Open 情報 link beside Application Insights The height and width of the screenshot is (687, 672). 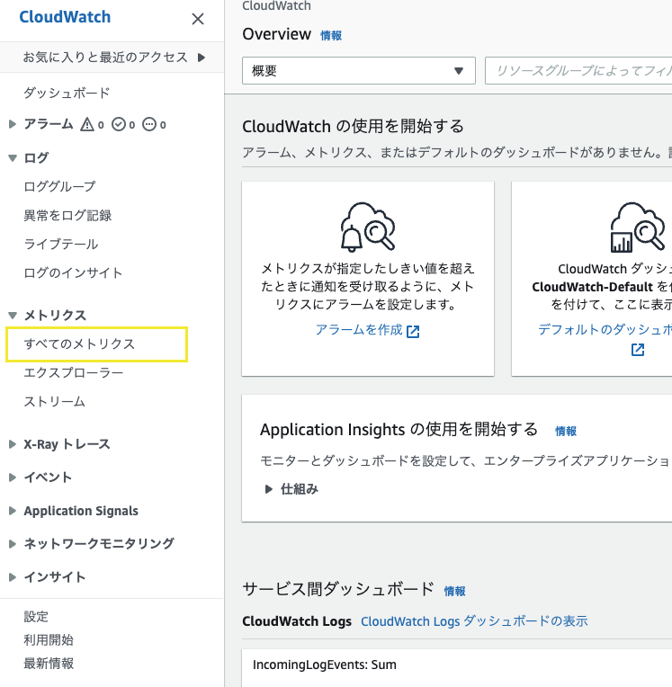click(566, 431)
